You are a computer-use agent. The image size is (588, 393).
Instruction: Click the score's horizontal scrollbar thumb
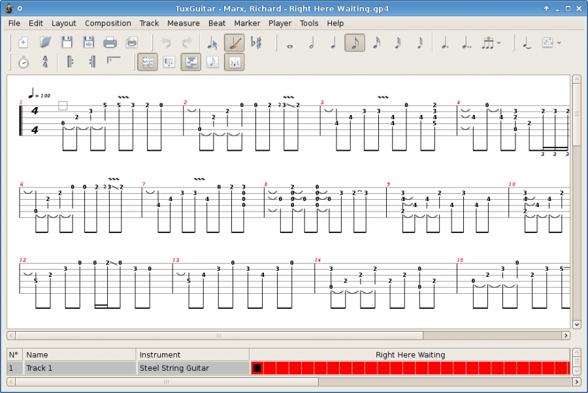219,336
